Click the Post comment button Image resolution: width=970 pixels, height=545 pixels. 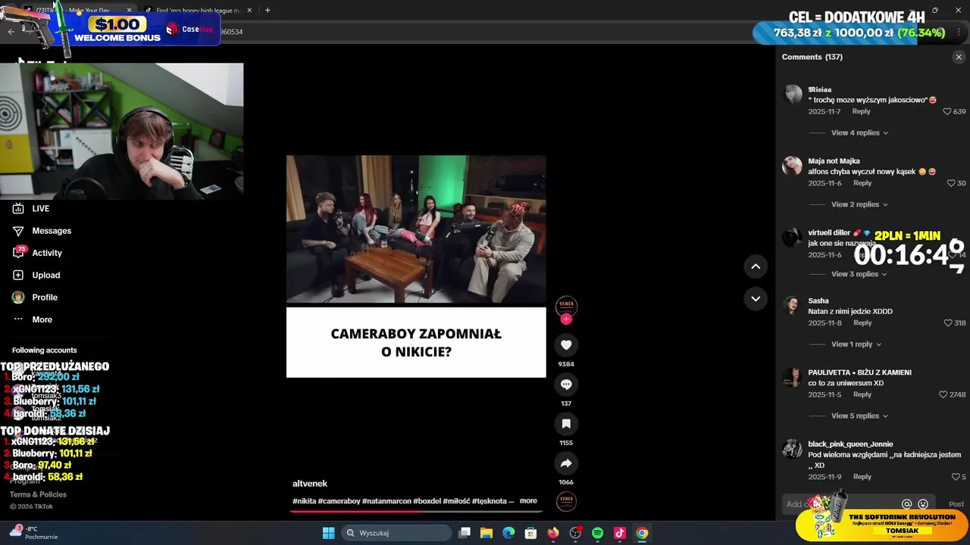pyautogui.click(x=956, y=504)
